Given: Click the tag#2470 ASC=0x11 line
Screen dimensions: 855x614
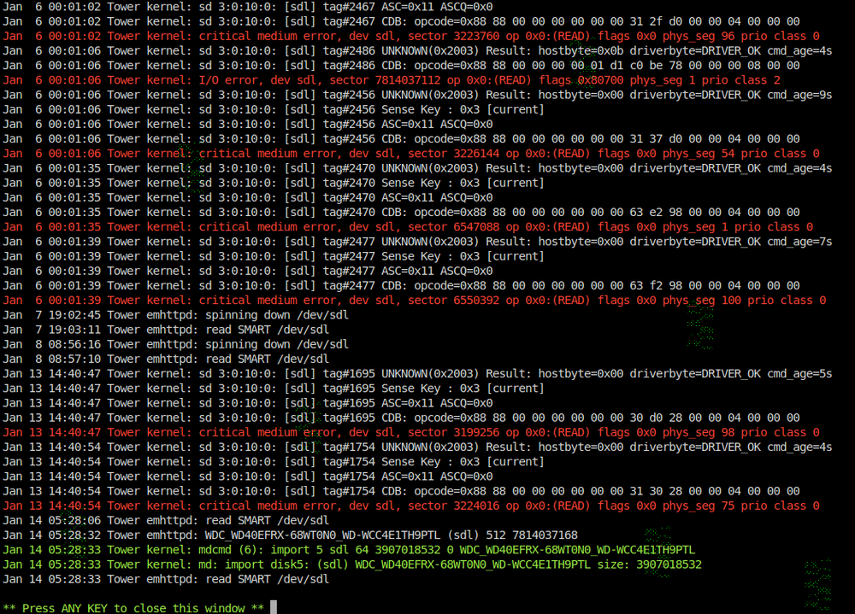Looking at the screenshot, I should [x=248, y=198].
